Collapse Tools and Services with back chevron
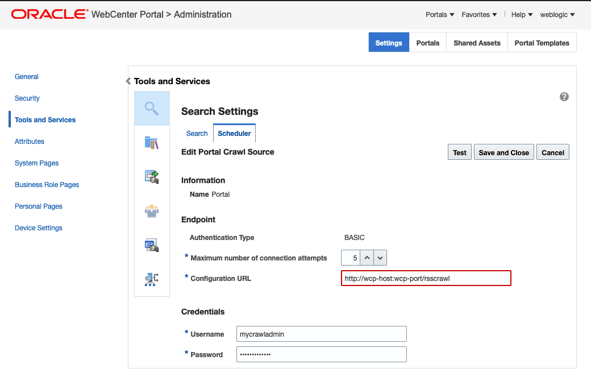Screen dimensions: 591x385 128,81
